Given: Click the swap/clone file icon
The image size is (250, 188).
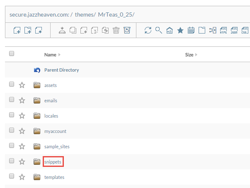Looking at the screenshot, I should 105,30.
